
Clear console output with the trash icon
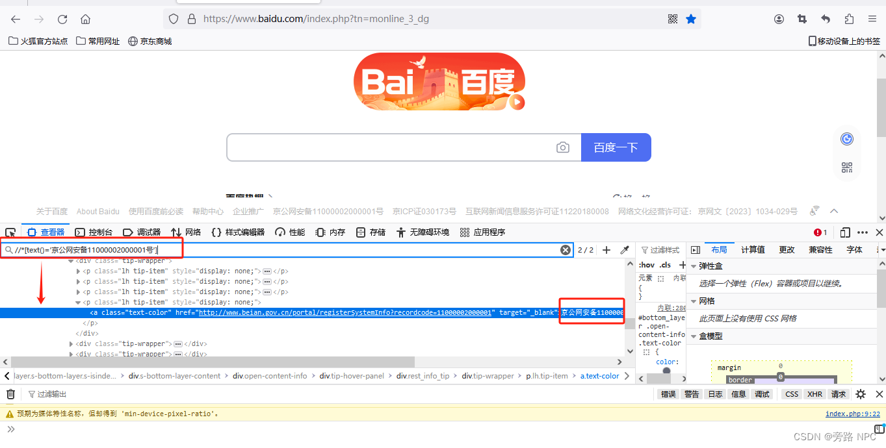[x=10, y=393]
